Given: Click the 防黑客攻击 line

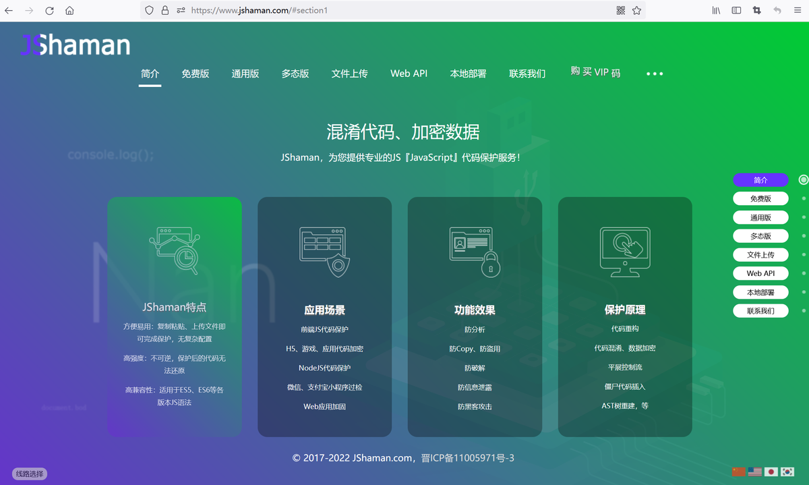Looking at the screenshot, I should [x=475, y=407].
